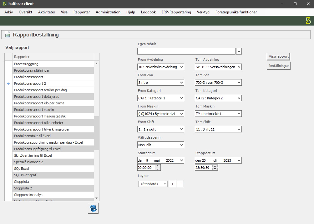314x224 pixels.
Task: Click the stop time field 23:59:59
Action: click(x=204, y=168)
